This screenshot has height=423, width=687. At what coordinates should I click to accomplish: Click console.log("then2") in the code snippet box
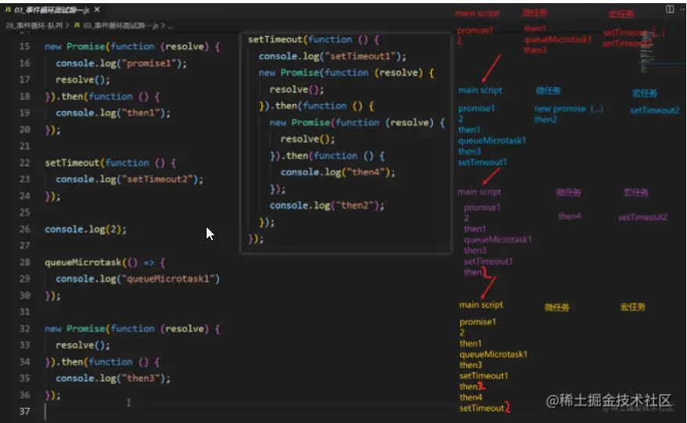coord(326,206)
